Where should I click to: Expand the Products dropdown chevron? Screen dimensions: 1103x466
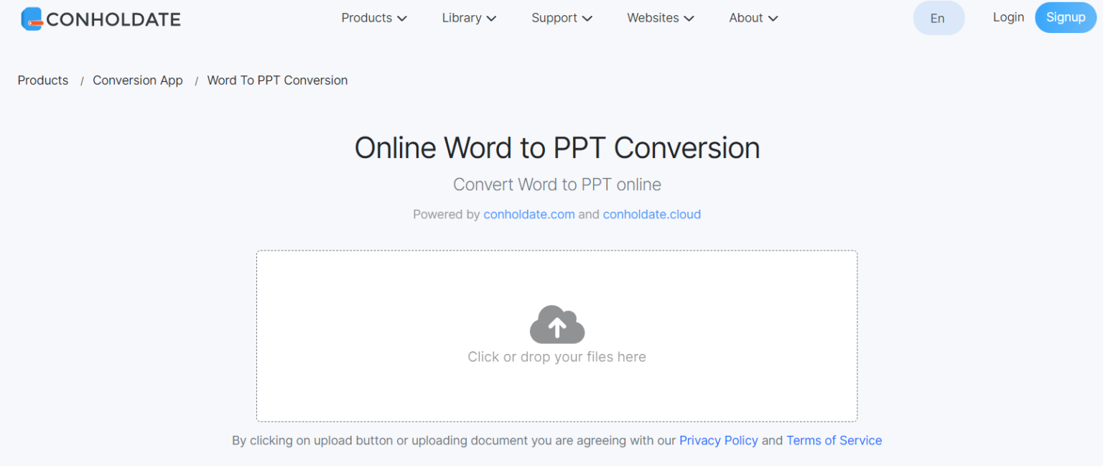tap(402, 19)
